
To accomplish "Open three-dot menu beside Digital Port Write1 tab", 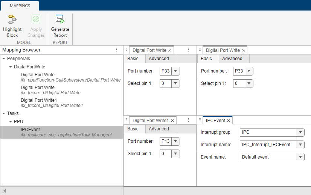I will coord(189,120).
